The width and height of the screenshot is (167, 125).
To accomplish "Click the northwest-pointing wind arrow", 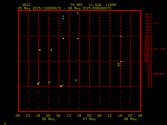I will pos(76,81).
